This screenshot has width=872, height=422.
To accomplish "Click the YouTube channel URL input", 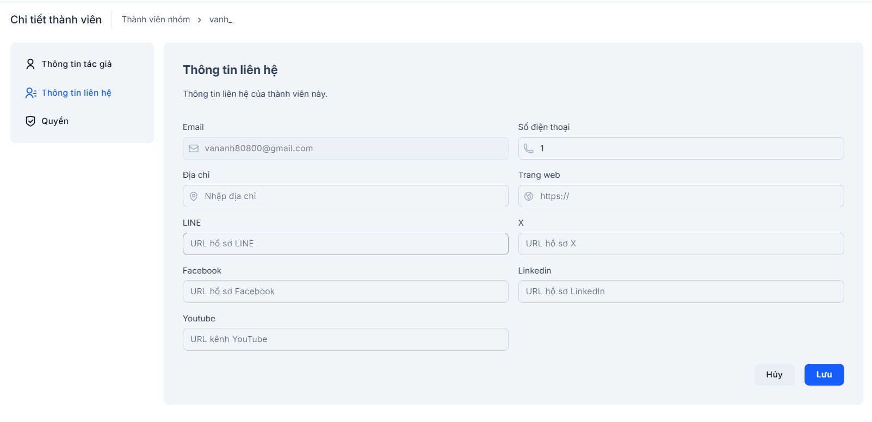I will pyautogui.click(x=345, y=339).
